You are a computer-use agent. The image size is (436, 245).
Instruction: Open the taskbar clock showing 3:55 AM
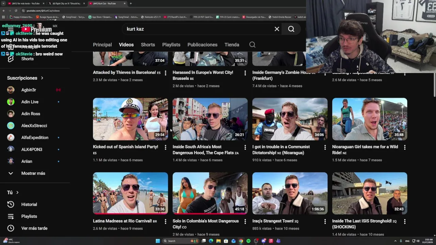[x=428, y=241]
